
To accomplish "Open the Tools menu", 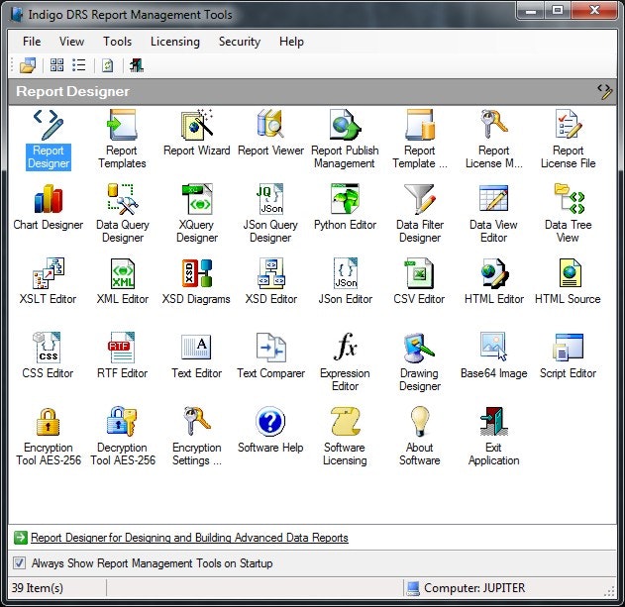I will click(x=117, y=42).
